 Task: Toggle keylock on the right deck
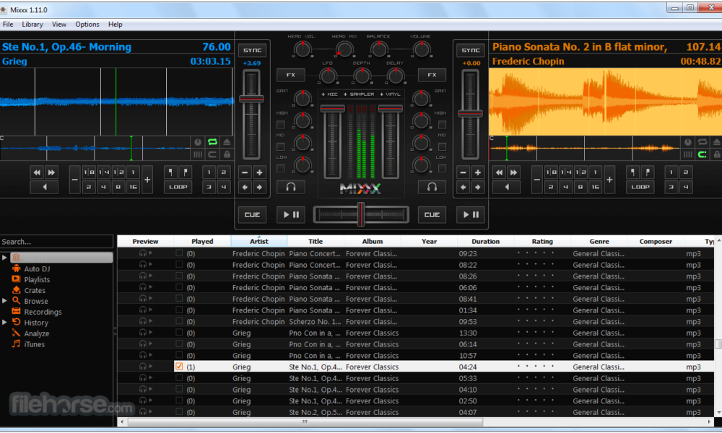point(717,154)
